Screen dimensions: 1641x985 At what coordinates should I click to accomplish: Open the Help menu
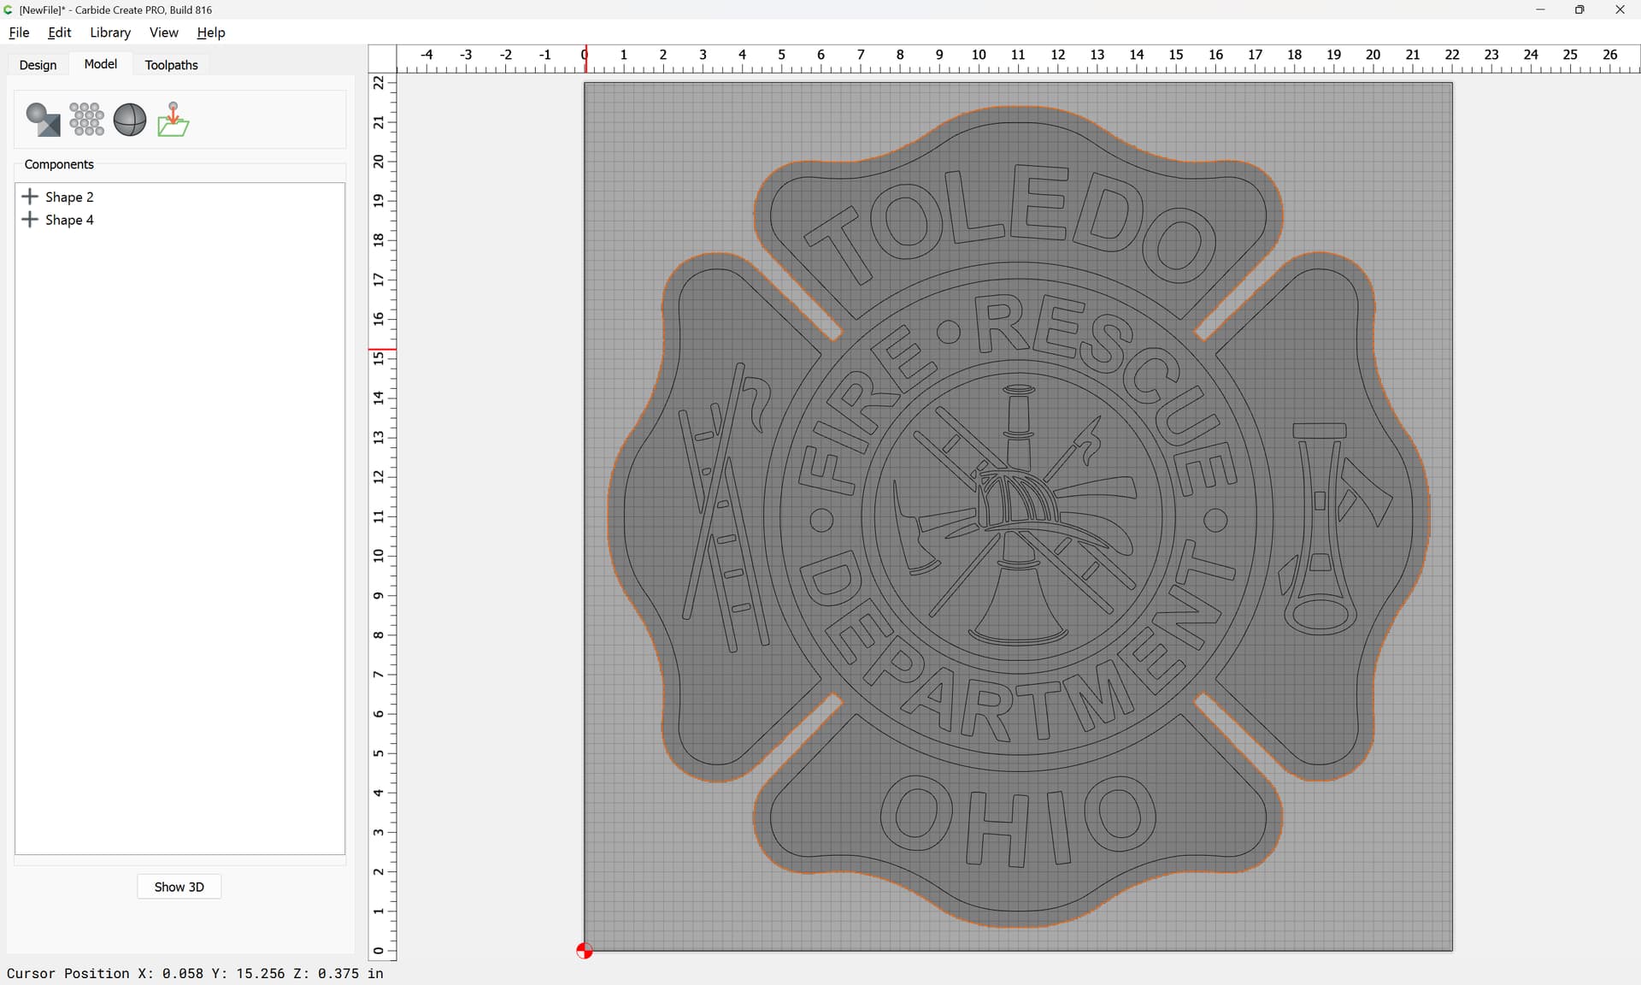(210, 32)
